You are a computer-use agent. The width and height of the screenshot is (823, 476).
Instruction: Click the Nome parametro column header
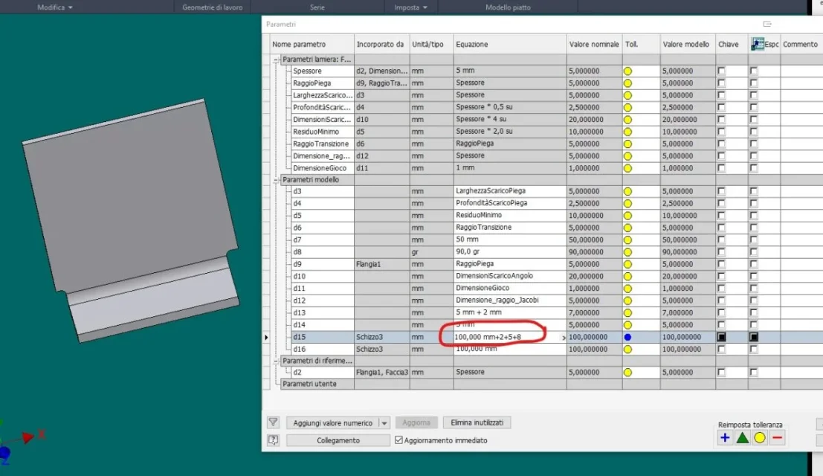pyautogui.click(x=312, y=44)
